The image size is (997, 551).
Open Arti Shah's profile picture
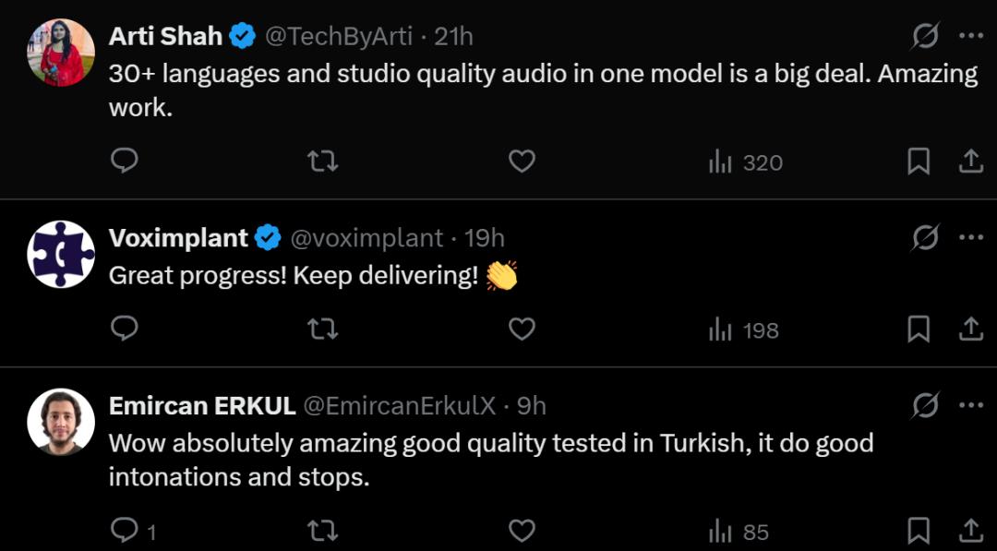pos(62,53)
